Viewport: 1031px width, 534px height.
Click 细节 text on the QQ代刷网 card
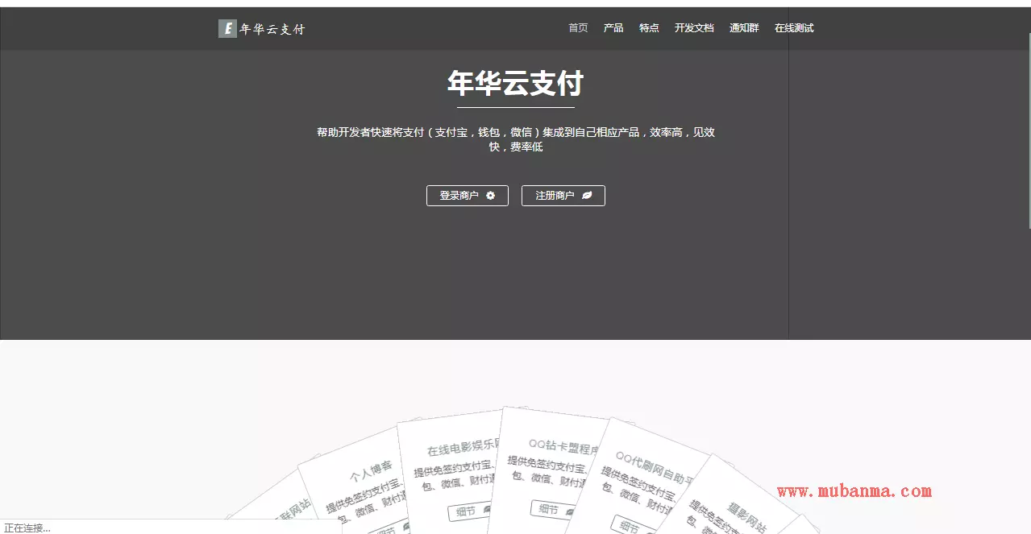[x=629, y=527]
